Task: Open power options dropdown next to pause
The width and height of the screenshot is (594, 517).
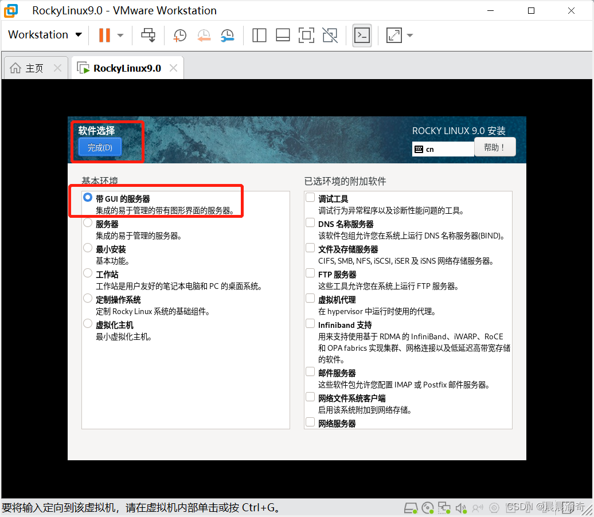Action: [x=120, y=36]
